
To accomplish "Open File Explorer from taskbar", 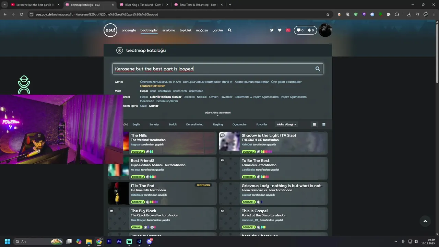I will [x=89, y=242].
